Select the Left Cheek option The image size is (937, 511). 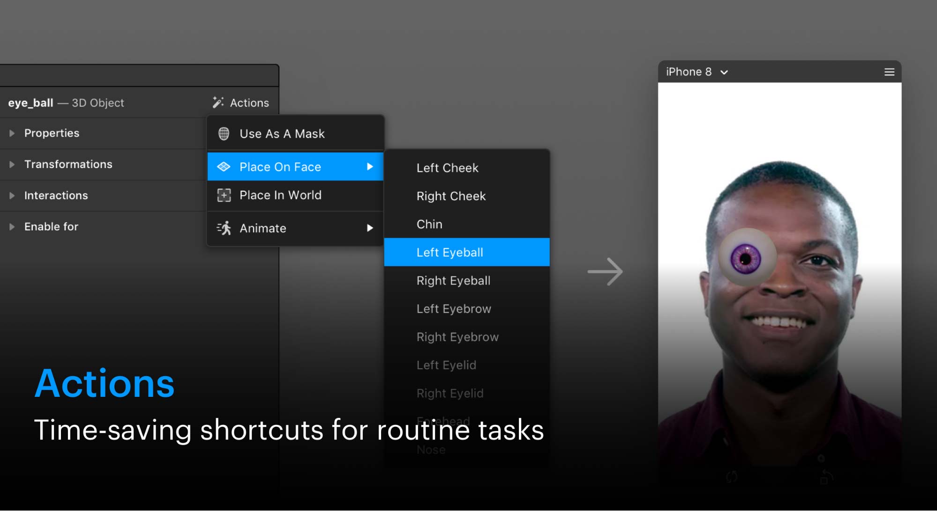[x=447, y=168]
